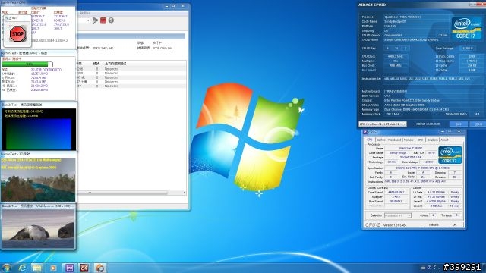Viewport: 486px width, 273px height.
Task: Click the BurnInTest RAM window title bar
Action: tap(38, 53)
